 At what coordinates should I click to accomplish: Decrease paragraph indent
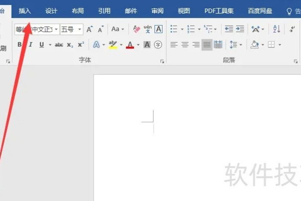229,29
